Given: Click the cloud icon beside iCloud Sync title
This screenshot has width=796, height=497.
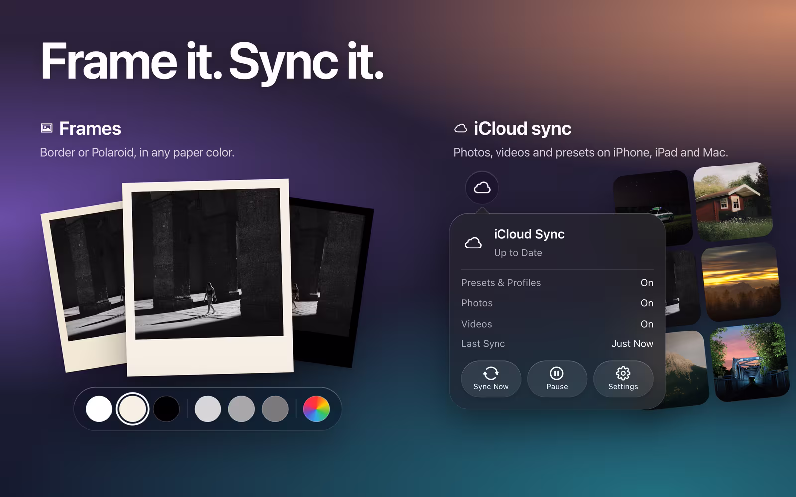Looking at the screenshot, I should coord(473,243).
